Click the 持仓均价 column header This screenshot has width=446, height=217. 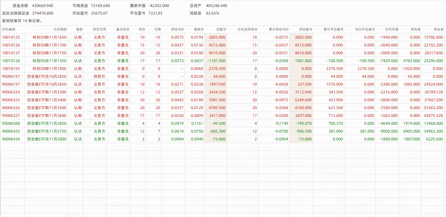(177, 29)
